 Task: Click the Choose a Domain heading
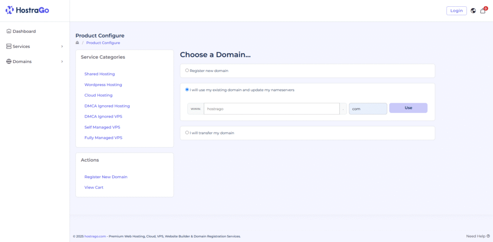[215, 55]
